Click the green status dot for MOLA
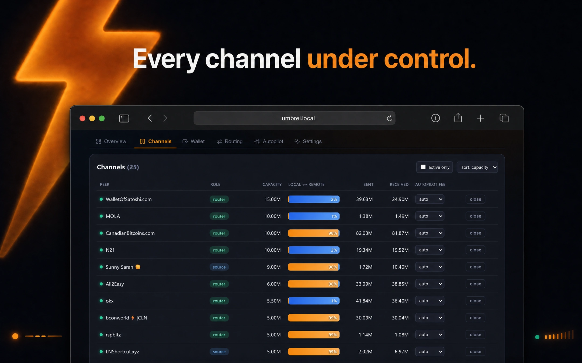This screenshot has width=582, height=363. click(x=101, y=216)
